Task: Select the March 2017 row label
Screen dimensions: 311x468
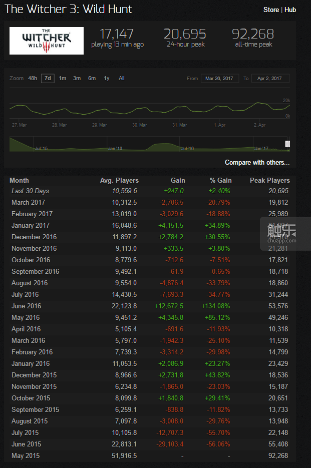Action: point(29,202)
